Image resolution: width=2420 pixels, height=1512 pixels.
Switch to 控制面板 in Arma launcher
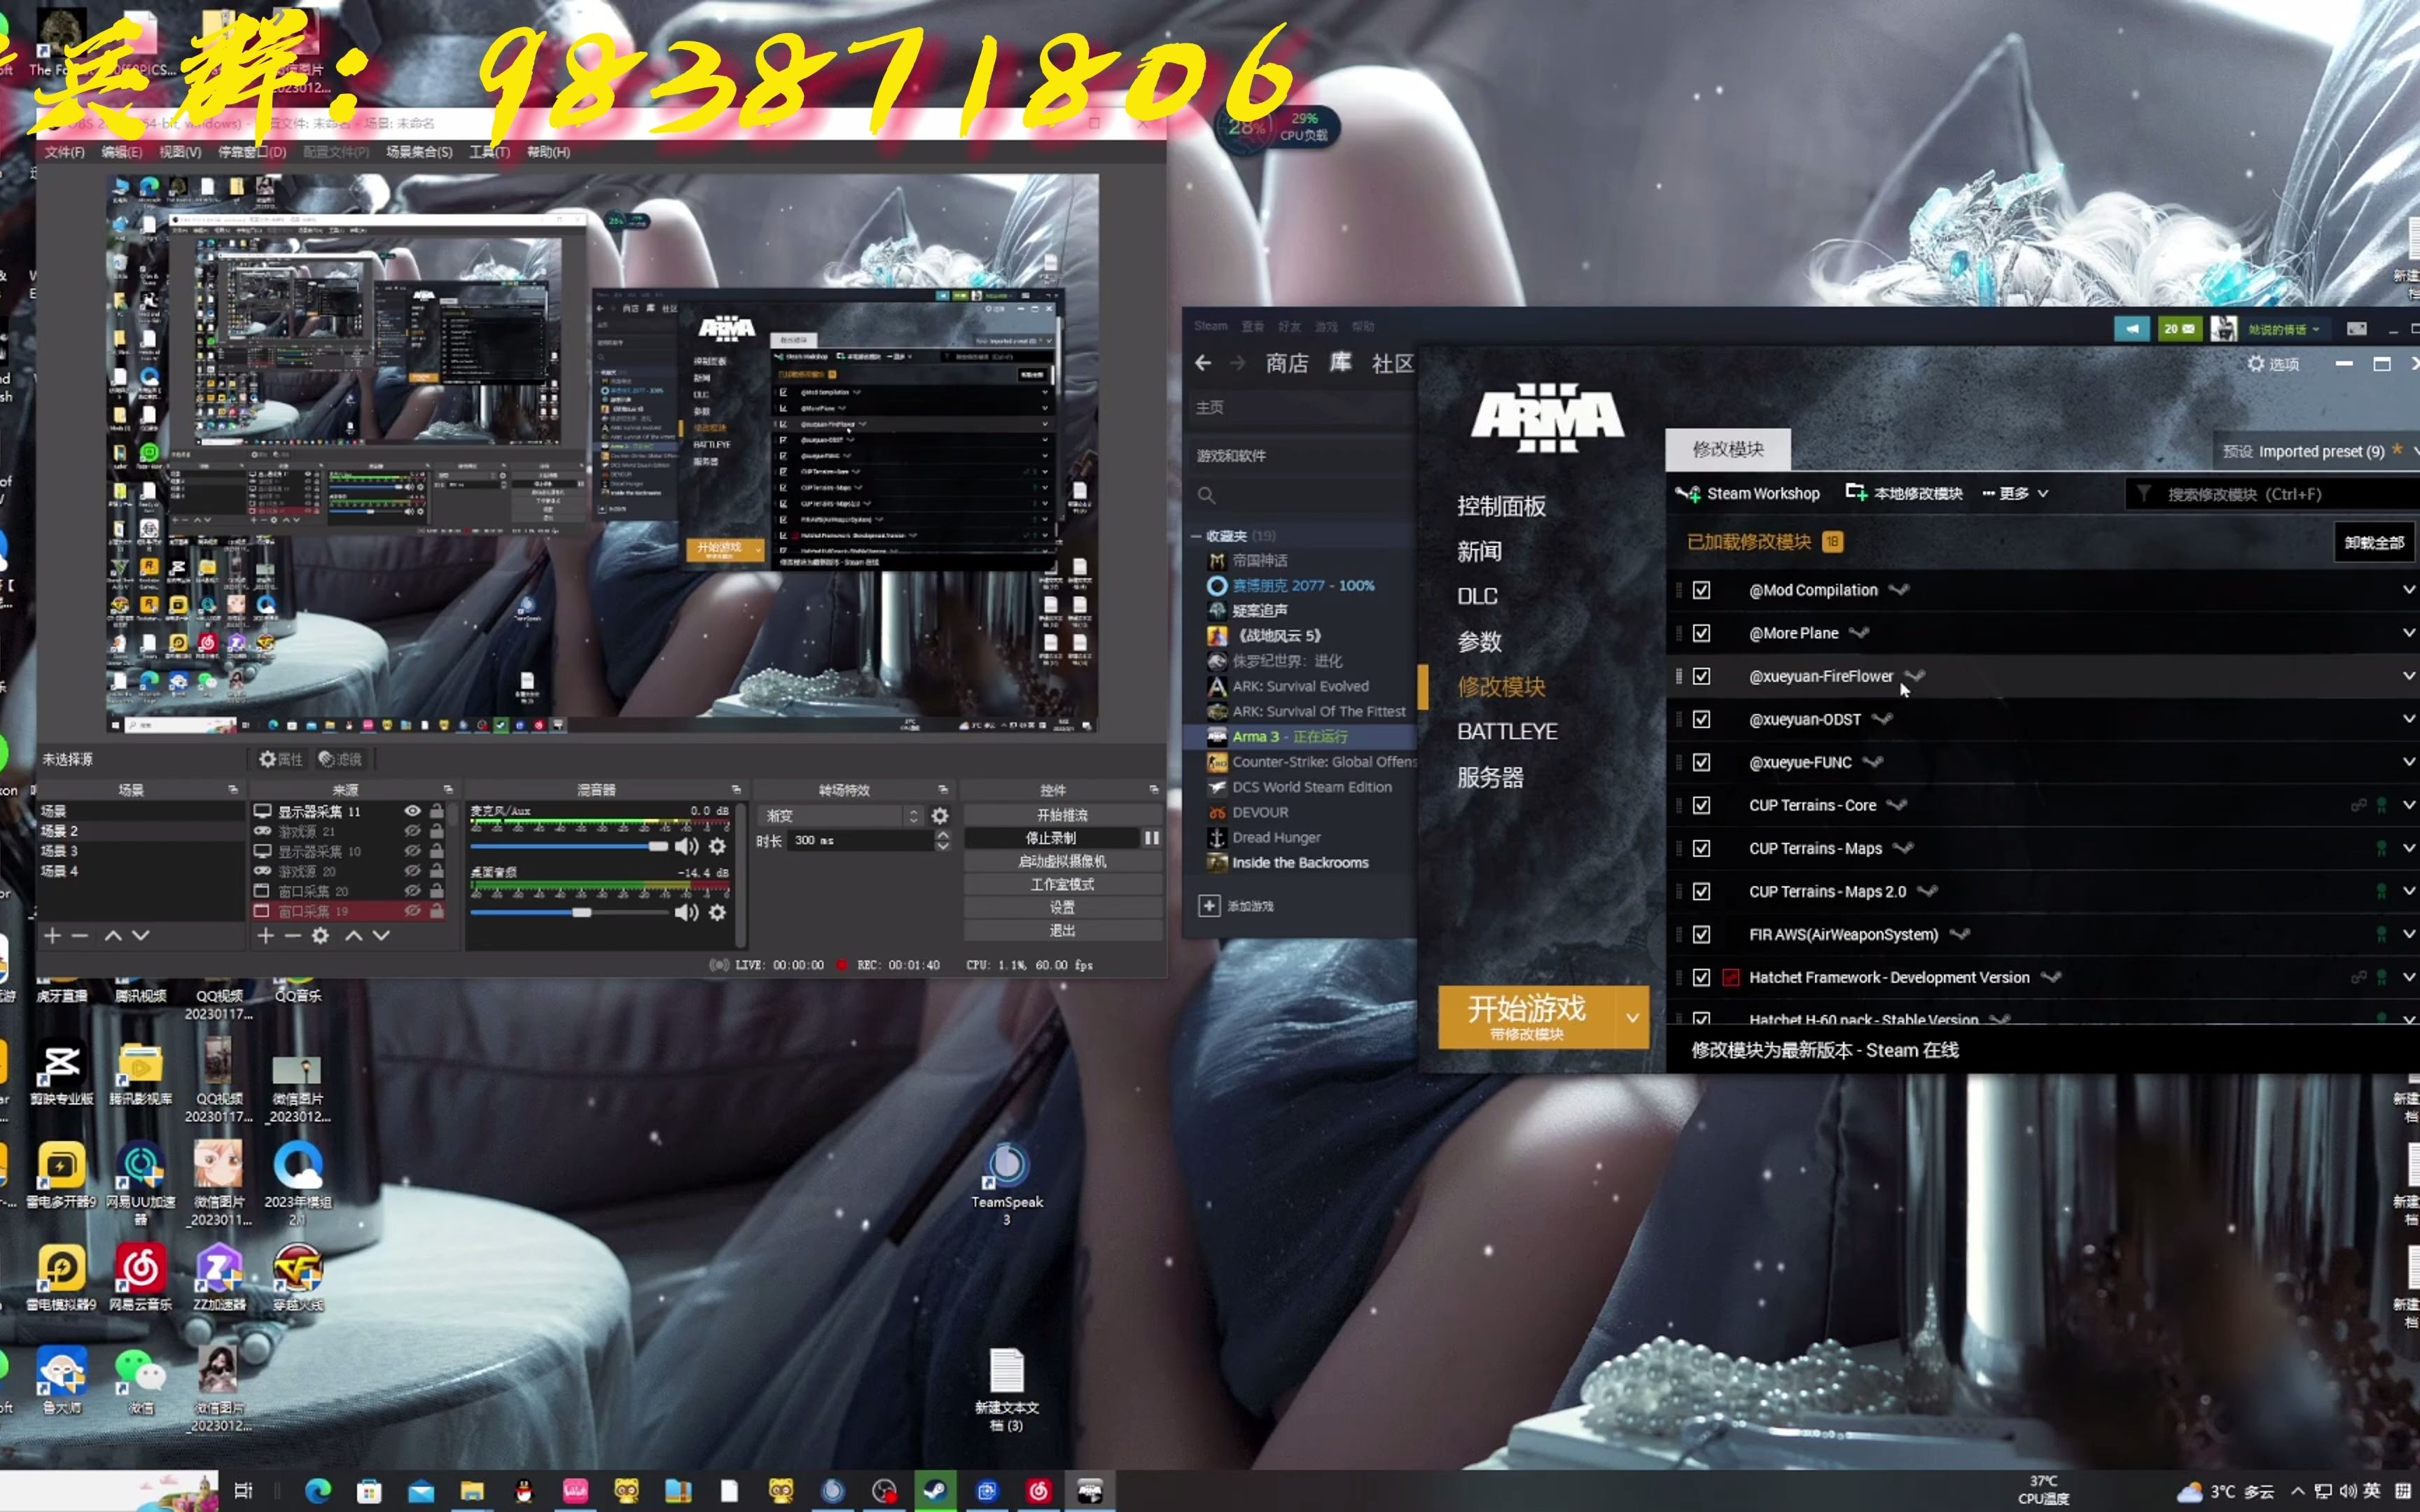(1501, 506)
